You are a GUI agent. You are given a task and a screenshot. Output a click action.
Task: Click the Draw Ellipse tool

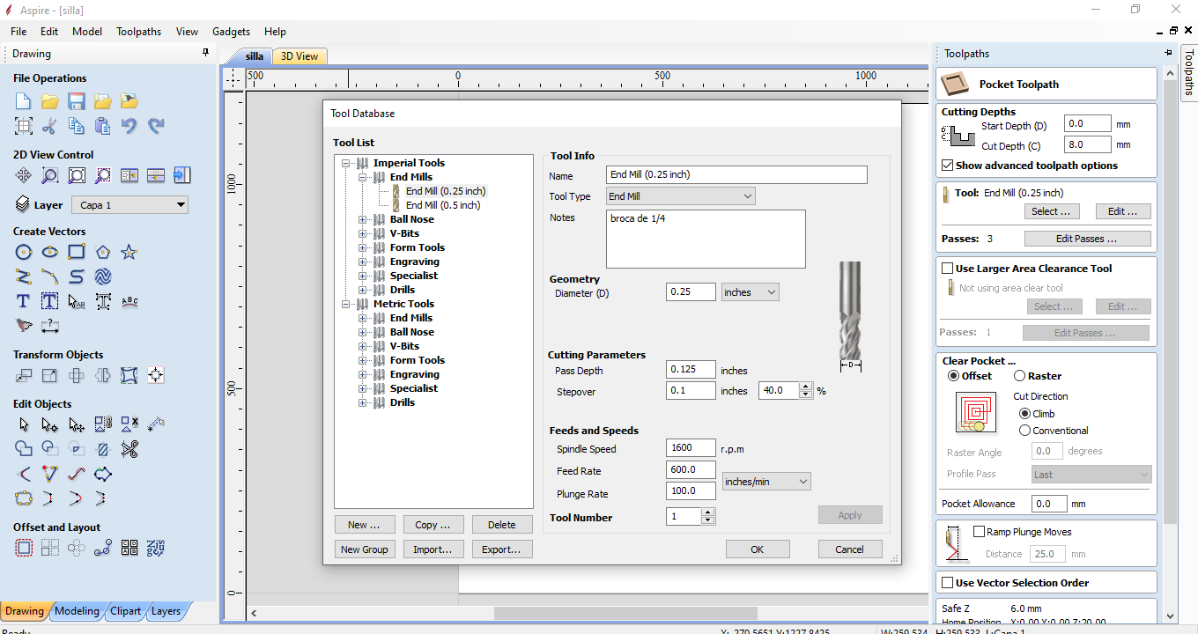point(50,253)
